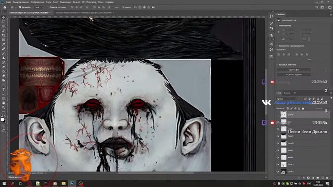Open the Windows Start menu

4,183
